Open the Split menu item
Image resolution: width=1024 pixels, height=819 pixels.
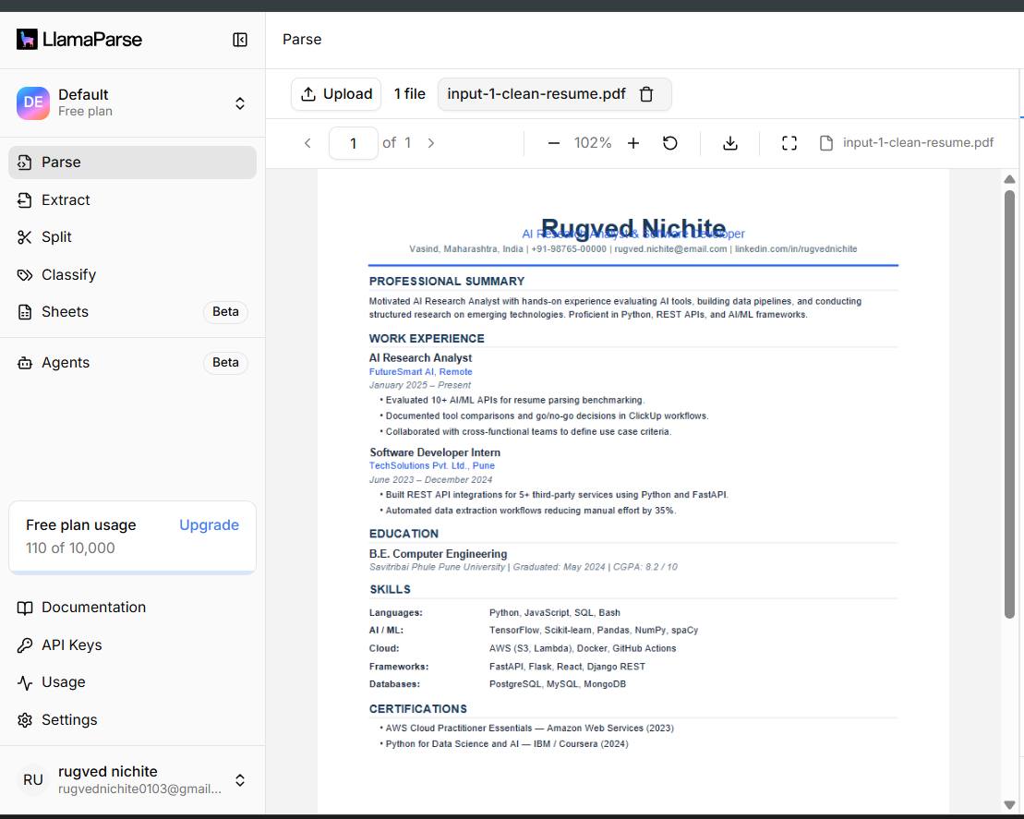point(133,237)
